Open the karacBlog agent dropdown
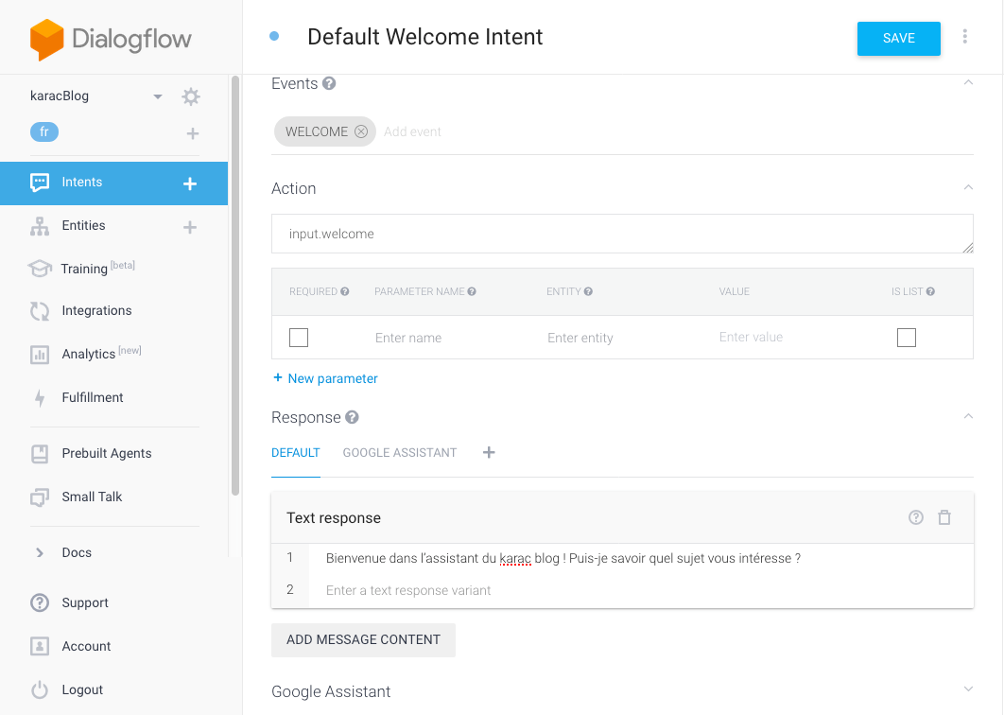Viewport: 1004px width, 715px height. pyautogui.click(x=158, y=96)
